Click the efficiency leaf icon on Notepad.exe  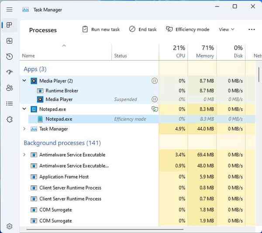tap(155, 109)
